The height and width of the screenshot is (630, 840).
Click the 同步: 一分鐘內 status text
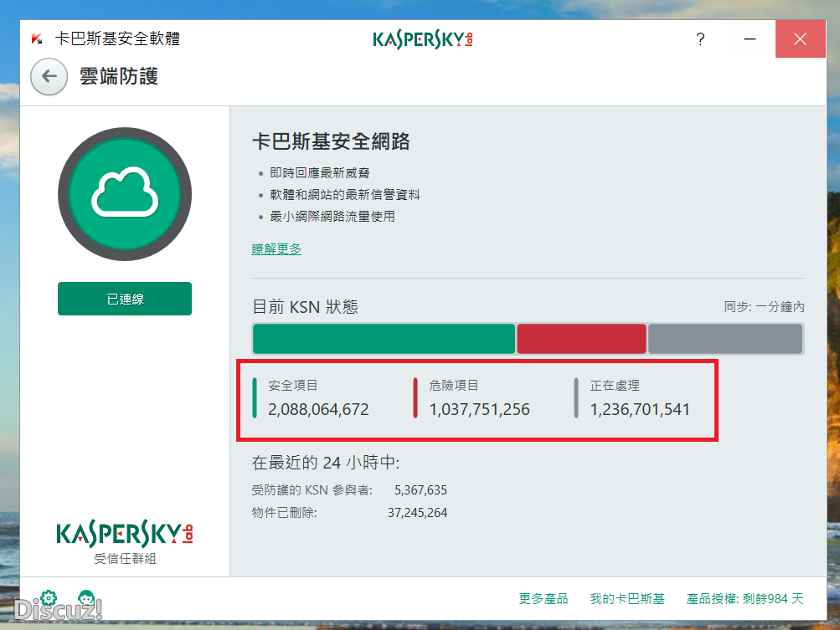(x=764, y=307)
